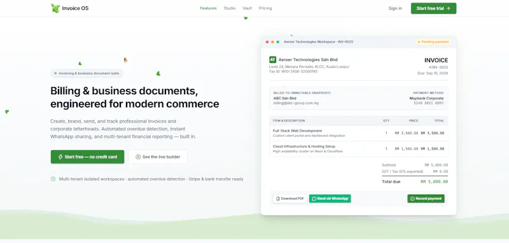The width and height of the screenshot is (509, 243).
Task: Click the Total due amount RM 5,000.00
Action: [x=435, y=182]
